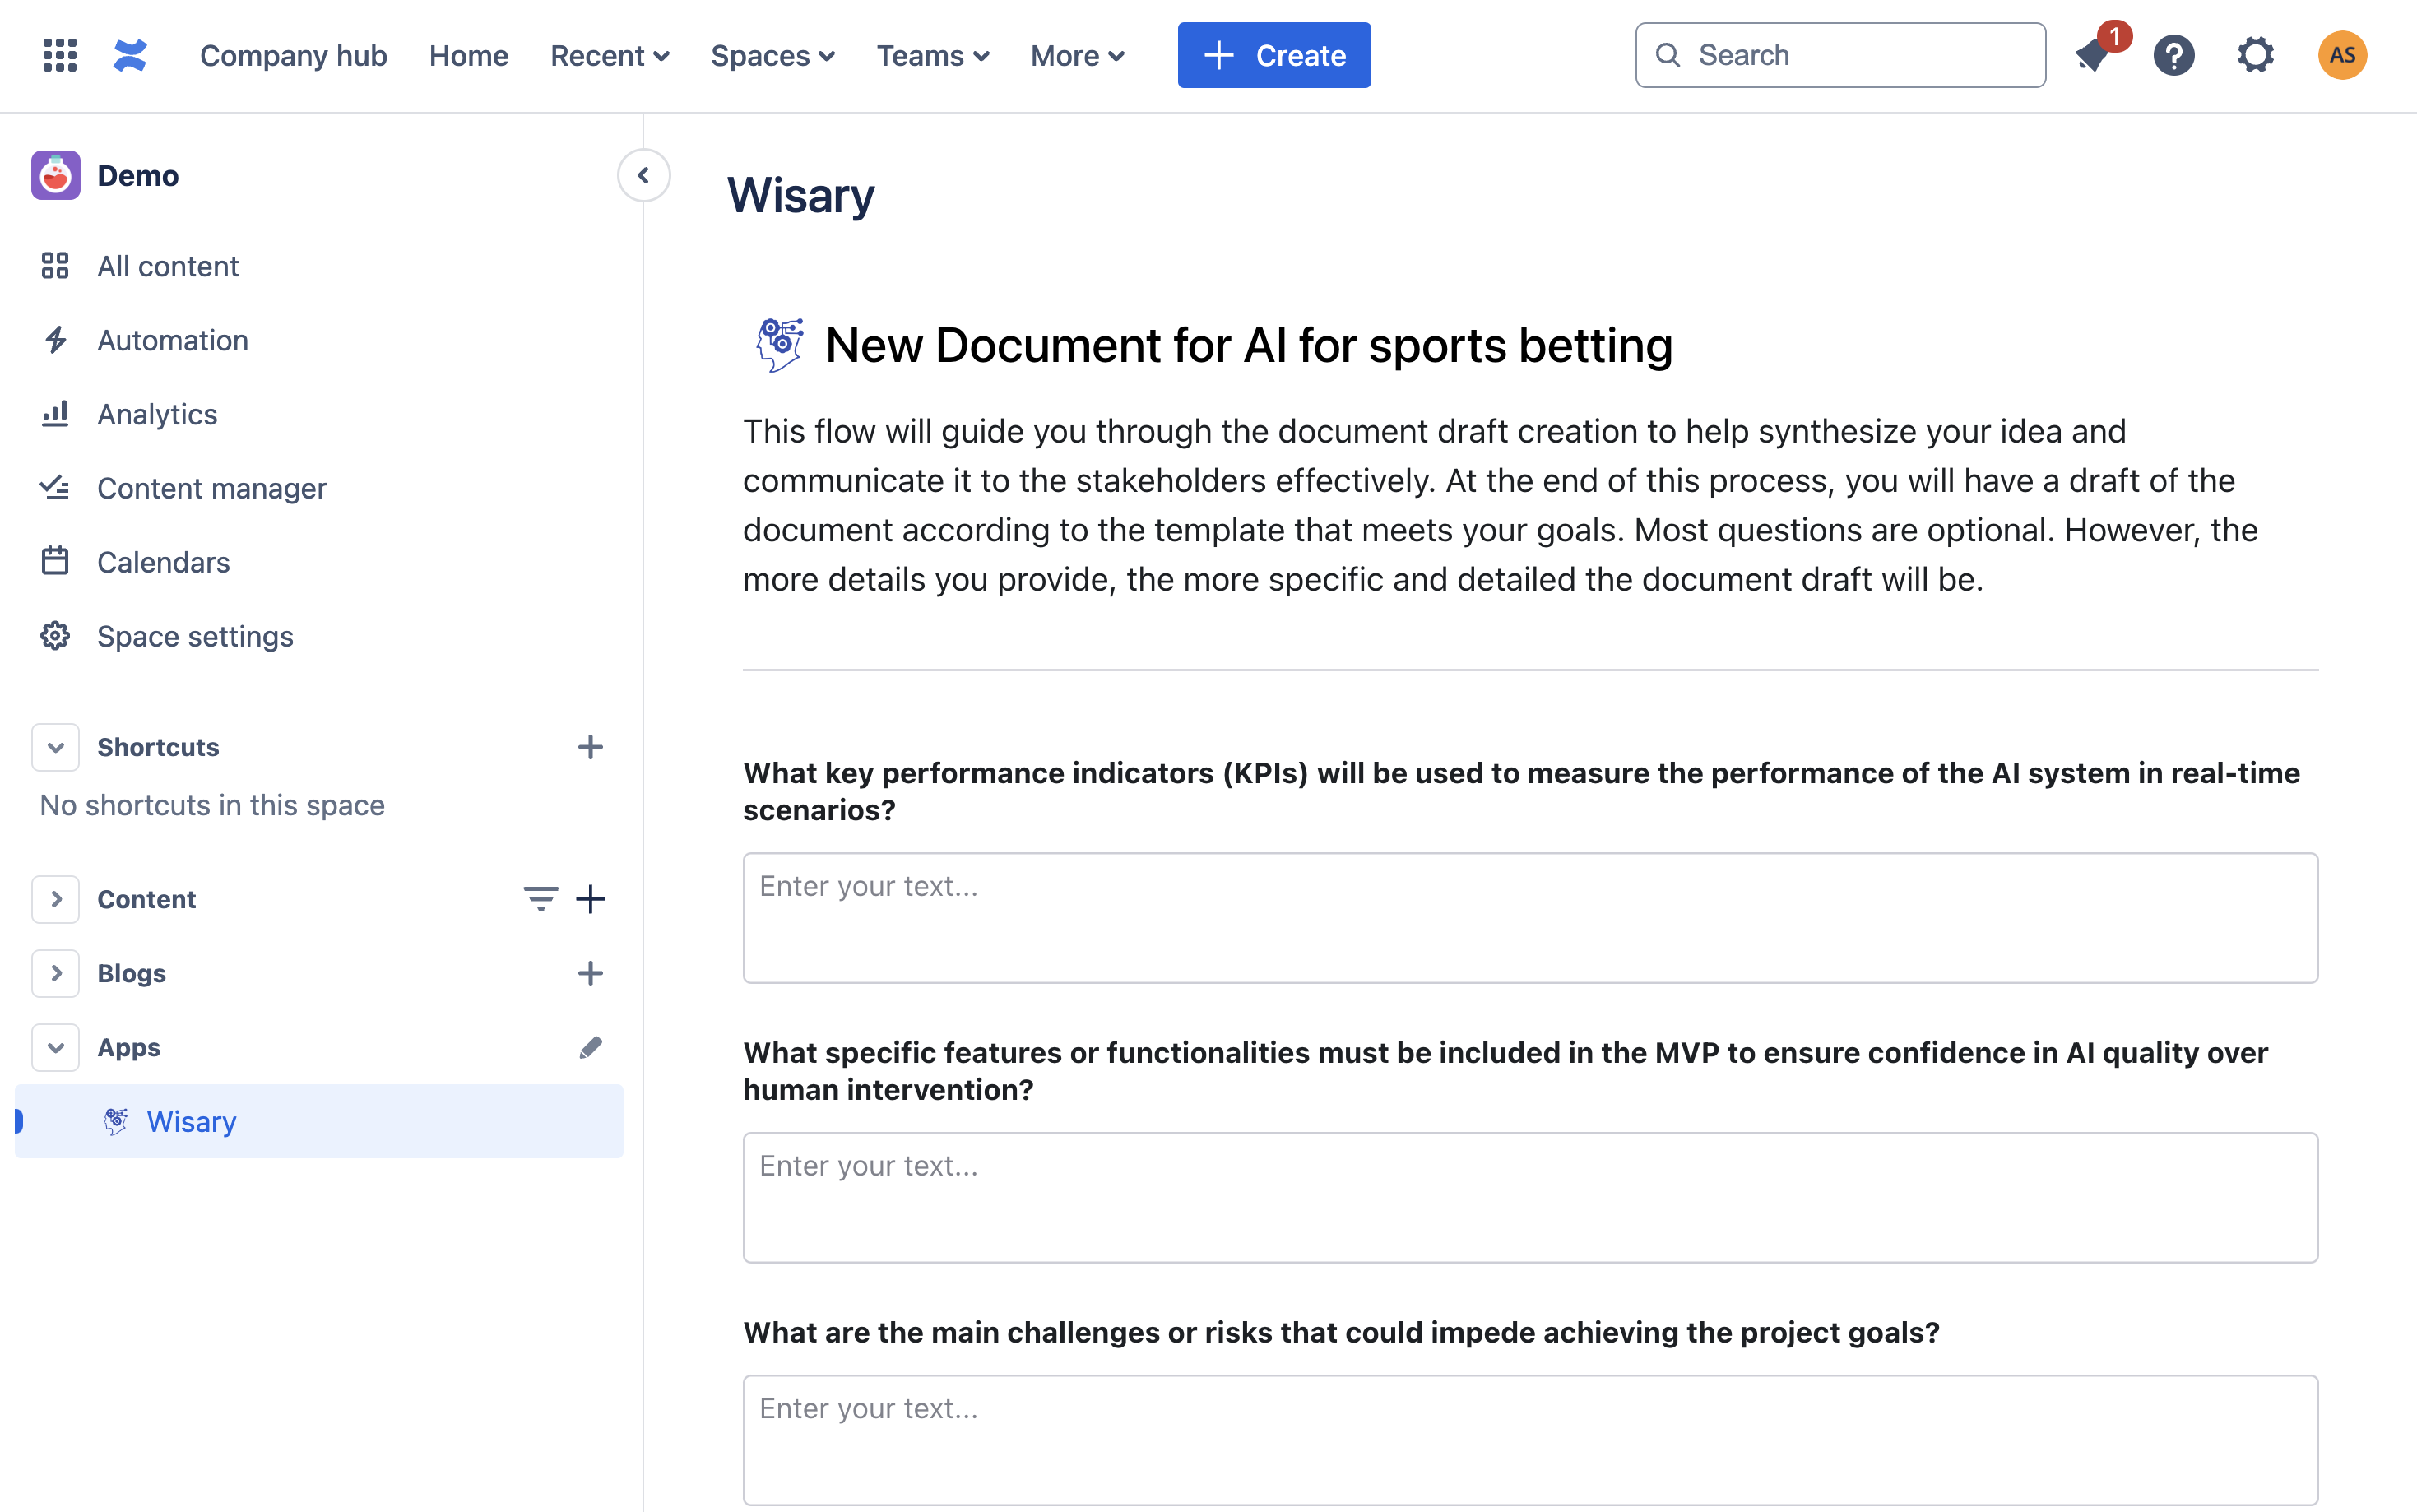This screenshot has height=1512, width=2417.
Task: Click the KPIs question text field
Action: coord(1529,917)
